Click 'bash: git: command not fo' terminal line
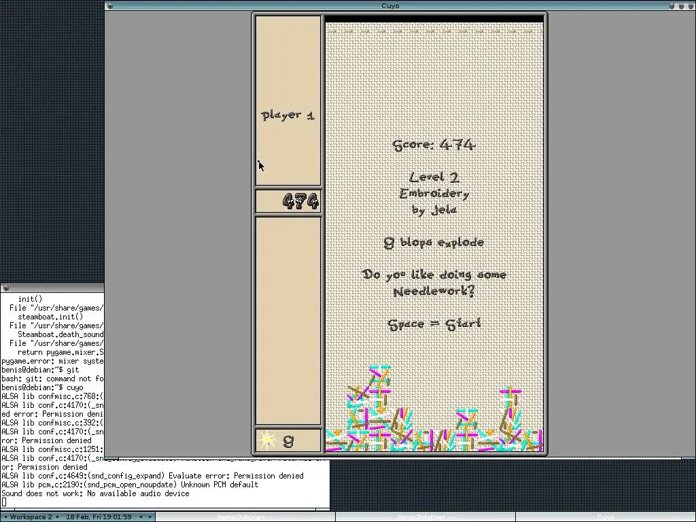 [x=52, y=379]
